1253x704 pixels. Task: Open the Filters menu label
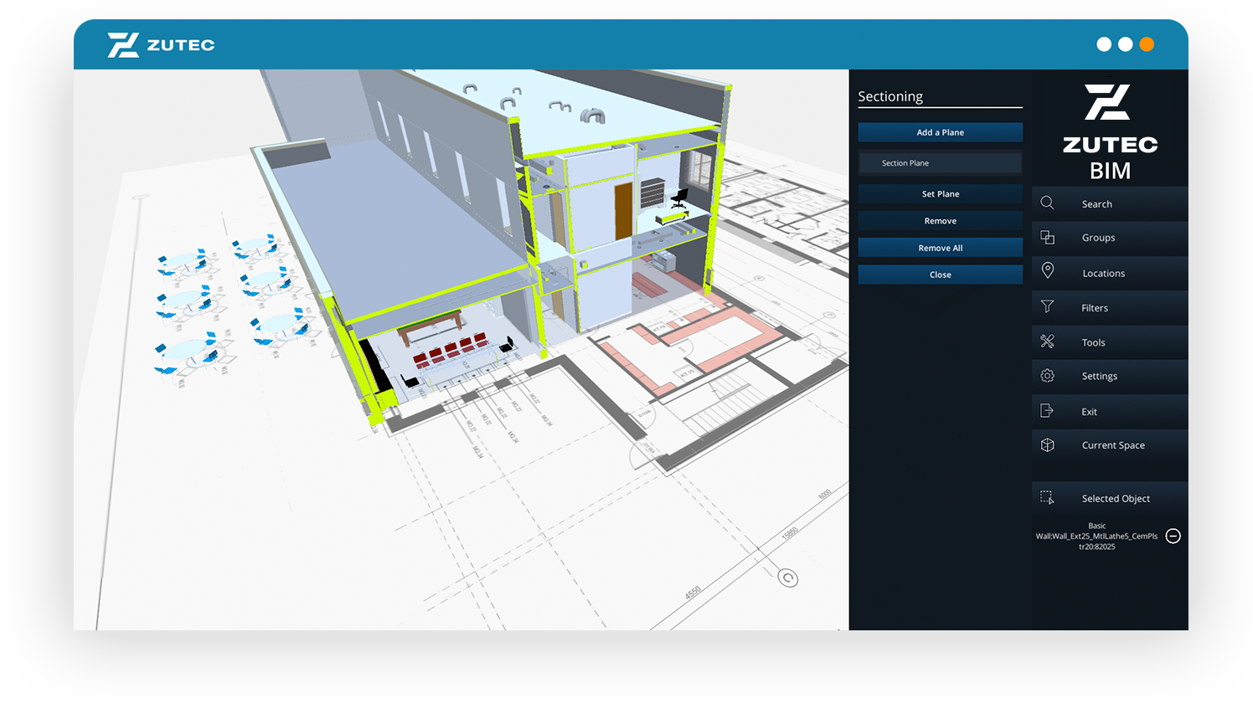pos(1094,308)
